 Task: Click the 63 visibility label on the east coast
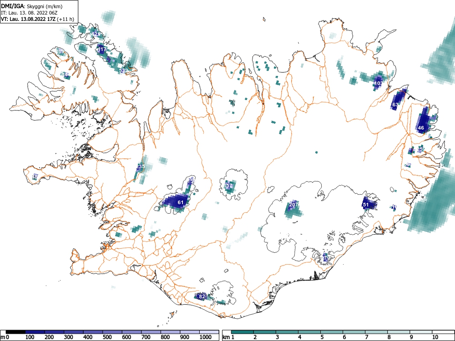(x=395, y=105)
